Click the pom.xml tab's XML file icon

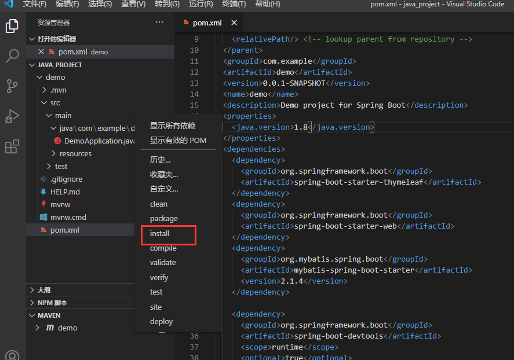186,22
